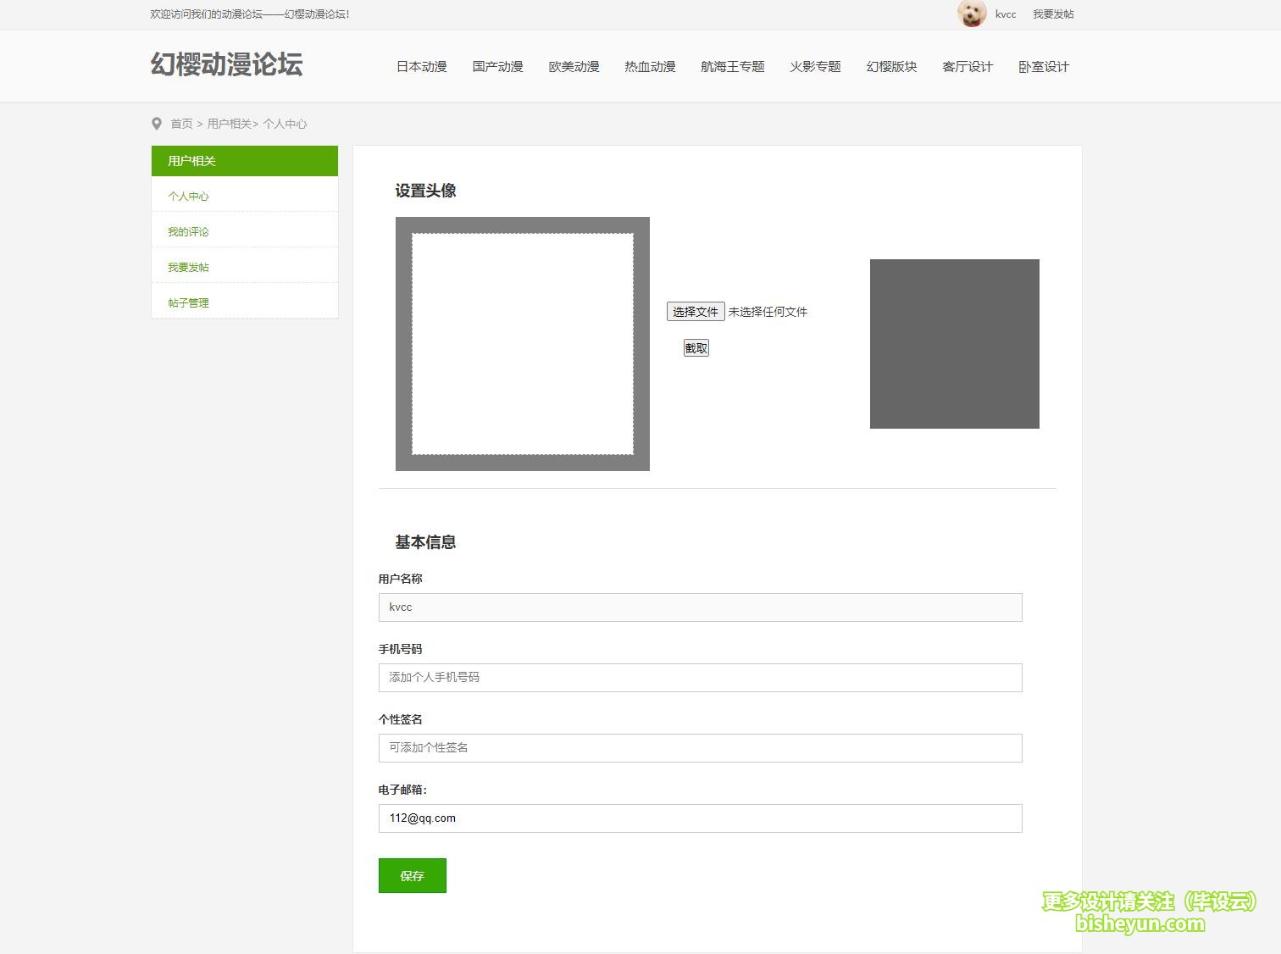This screenshot has height=954, width=1281.
Task: Open the 日本动漫 navigation menu
Action: [x=422, y=67]
